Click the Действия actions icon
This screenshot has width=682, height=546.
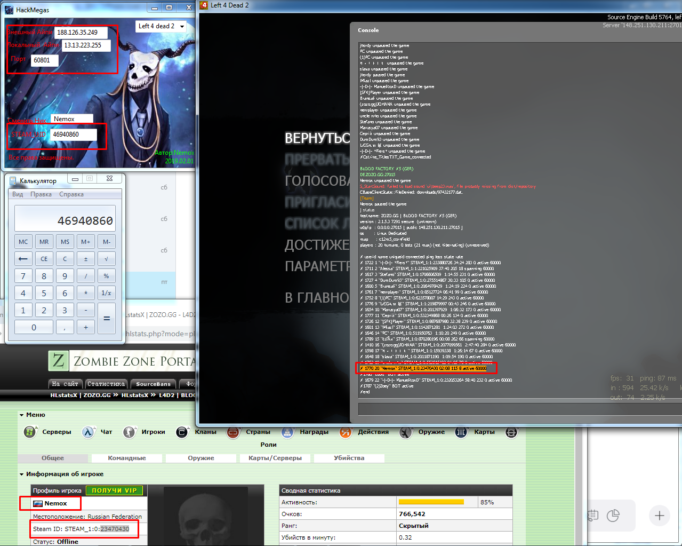coord(346,432)
